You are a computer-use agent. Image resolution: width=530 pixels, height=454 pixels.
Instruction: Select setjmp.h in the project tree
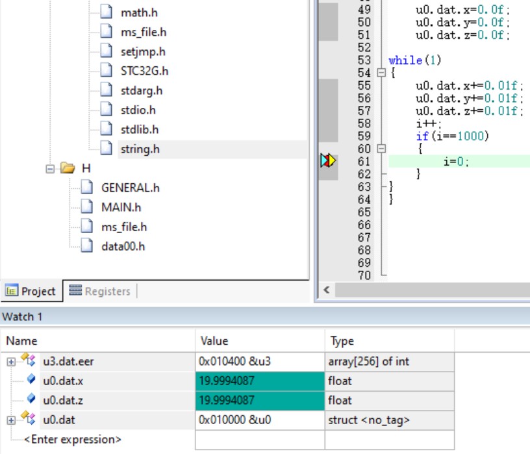(143, 52)
